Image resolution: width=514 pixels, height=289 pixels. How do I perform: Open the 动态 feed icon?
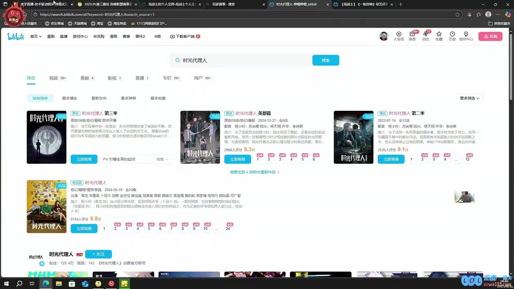coord(426,36)
